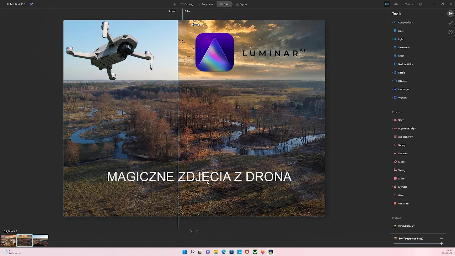Open Windows taskbar search
This screenshot has width=455, height=256.
(x=192, y=252)
